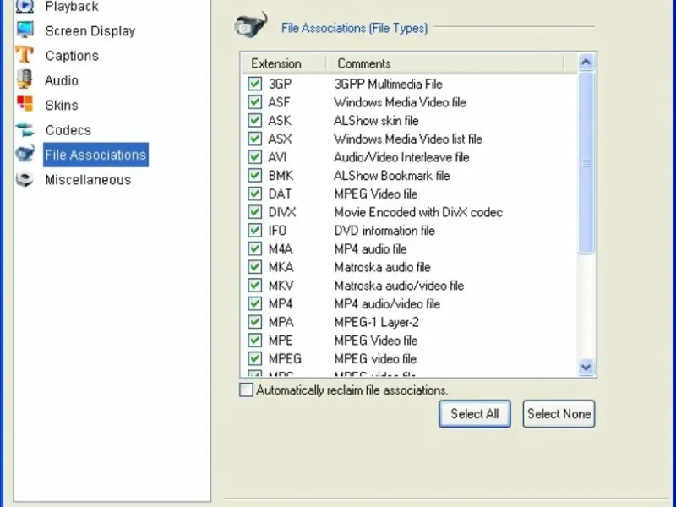This screenshot has width=676, height=507.
Task: Toggle the MPA extension checkbox
Action: point(255,322)
